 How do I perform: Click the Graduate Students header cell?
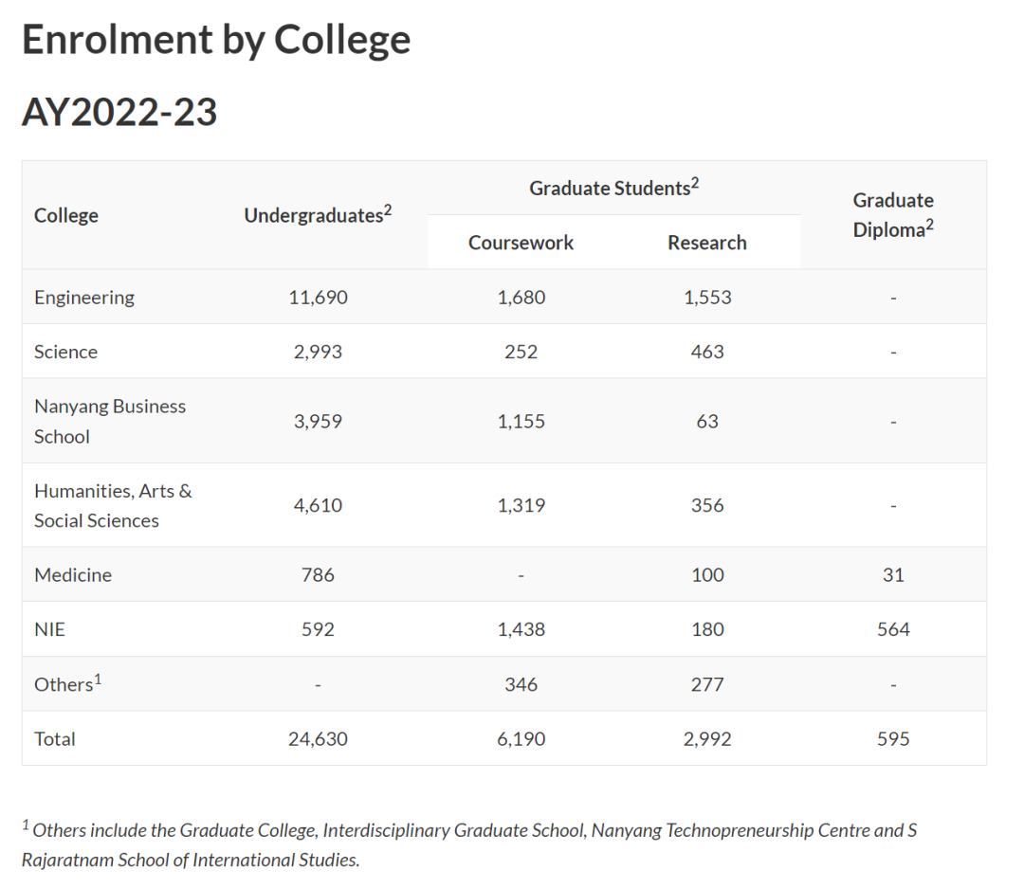(x=613, y=188)
